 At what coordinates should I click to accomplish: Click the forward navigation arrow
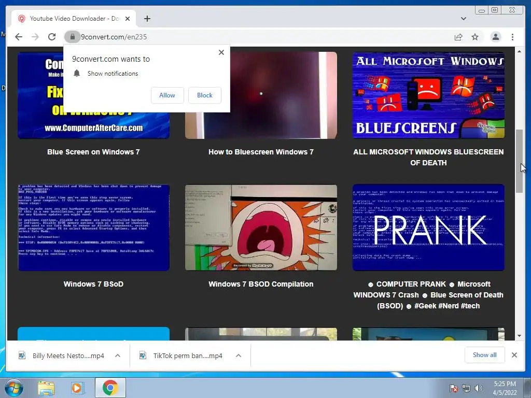pyautogui.click(x=35, y=37)
